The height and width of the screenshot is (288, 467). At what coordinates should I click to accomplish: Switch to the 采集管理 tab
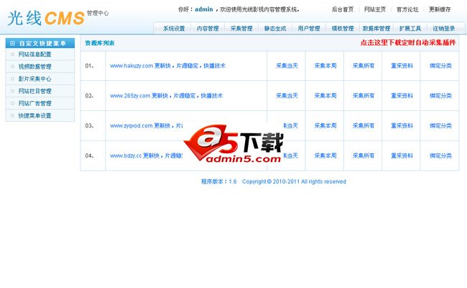241,29
